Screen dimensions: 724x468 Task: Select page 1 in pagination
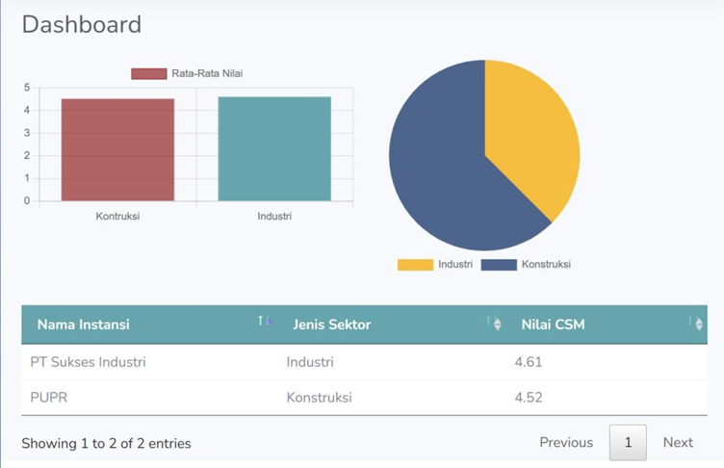(x=628, y=443)
